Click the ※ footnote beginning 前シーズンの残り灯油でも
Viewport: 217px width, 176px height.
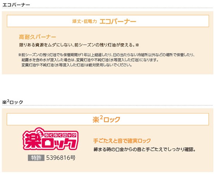click(107, 55)
